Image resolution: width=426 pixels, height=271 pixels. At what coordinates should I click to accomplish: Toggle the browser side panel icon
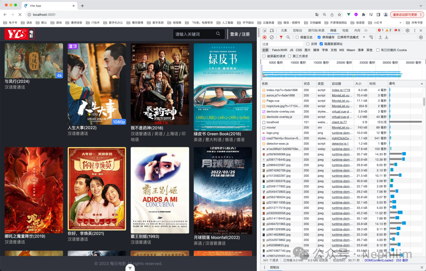(x=378, y=15)
